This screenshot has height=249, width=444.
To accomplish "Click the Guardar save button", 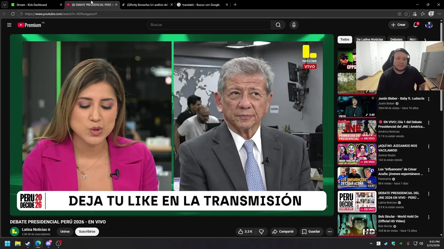I will click(311, 232).
